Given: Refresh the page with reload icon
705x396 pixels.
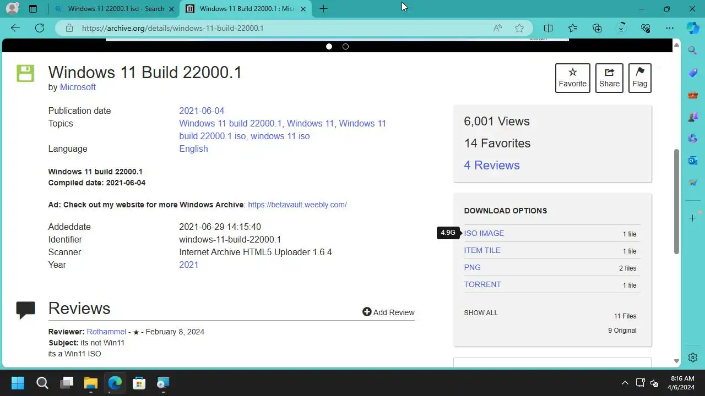Looking at the screenshot, I should (40, 28).
